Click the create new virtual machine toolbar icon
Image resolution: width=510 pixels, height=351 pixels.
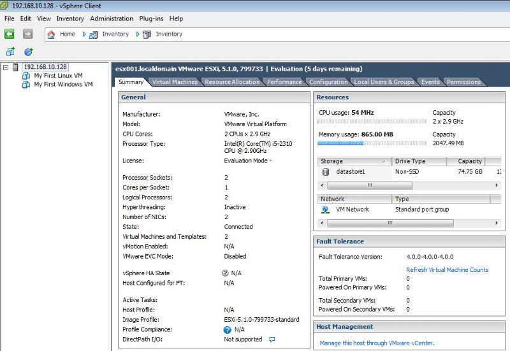(10, 52)
